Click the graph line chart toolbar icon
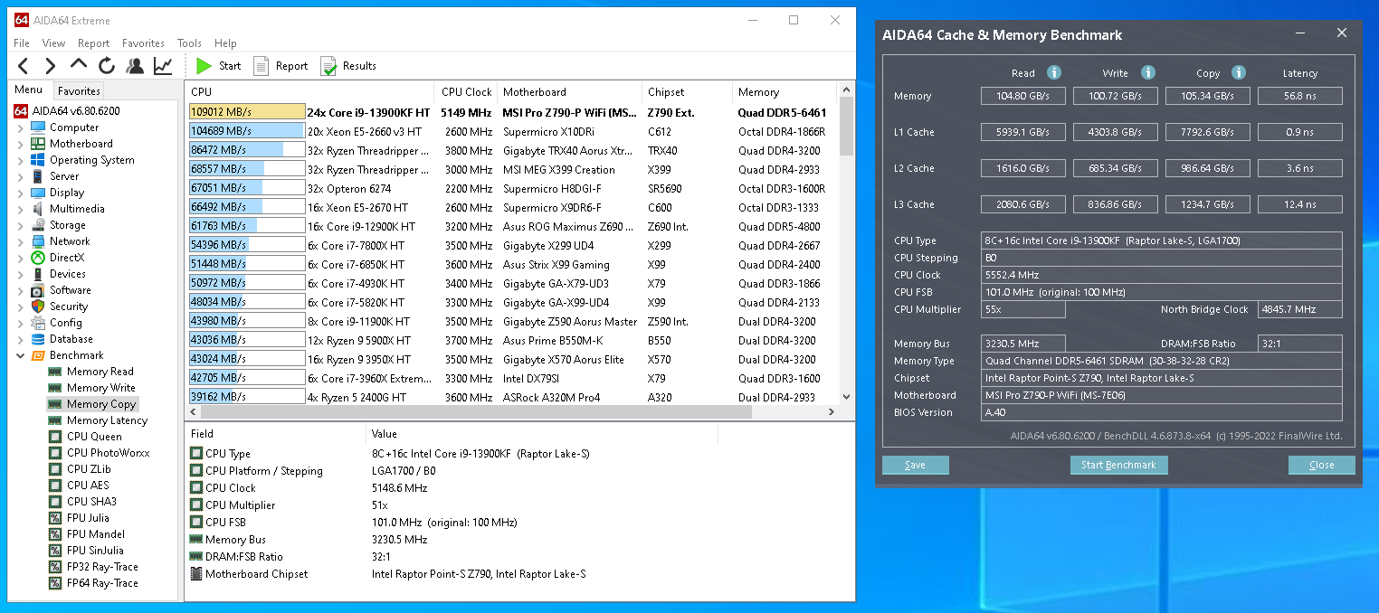This screenshot has height=613, width=1379. 163,66
